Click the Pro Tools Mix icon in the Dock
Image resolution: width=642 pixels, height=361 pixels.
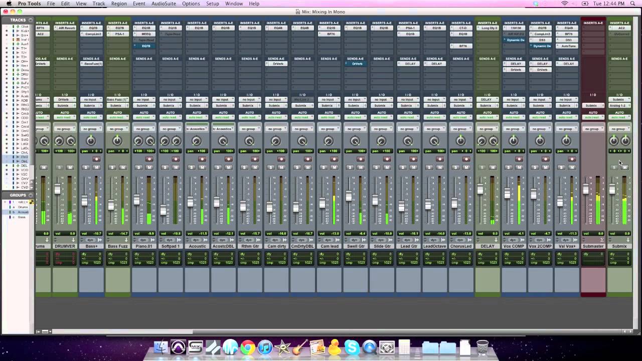pyautogui.click(x=195, y=346)
